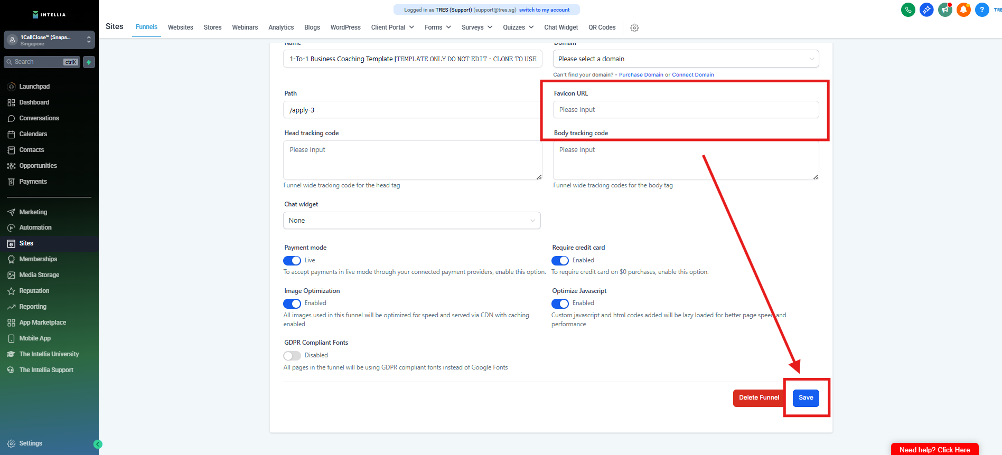Click the blue Save button

click(x=806, y=398)
